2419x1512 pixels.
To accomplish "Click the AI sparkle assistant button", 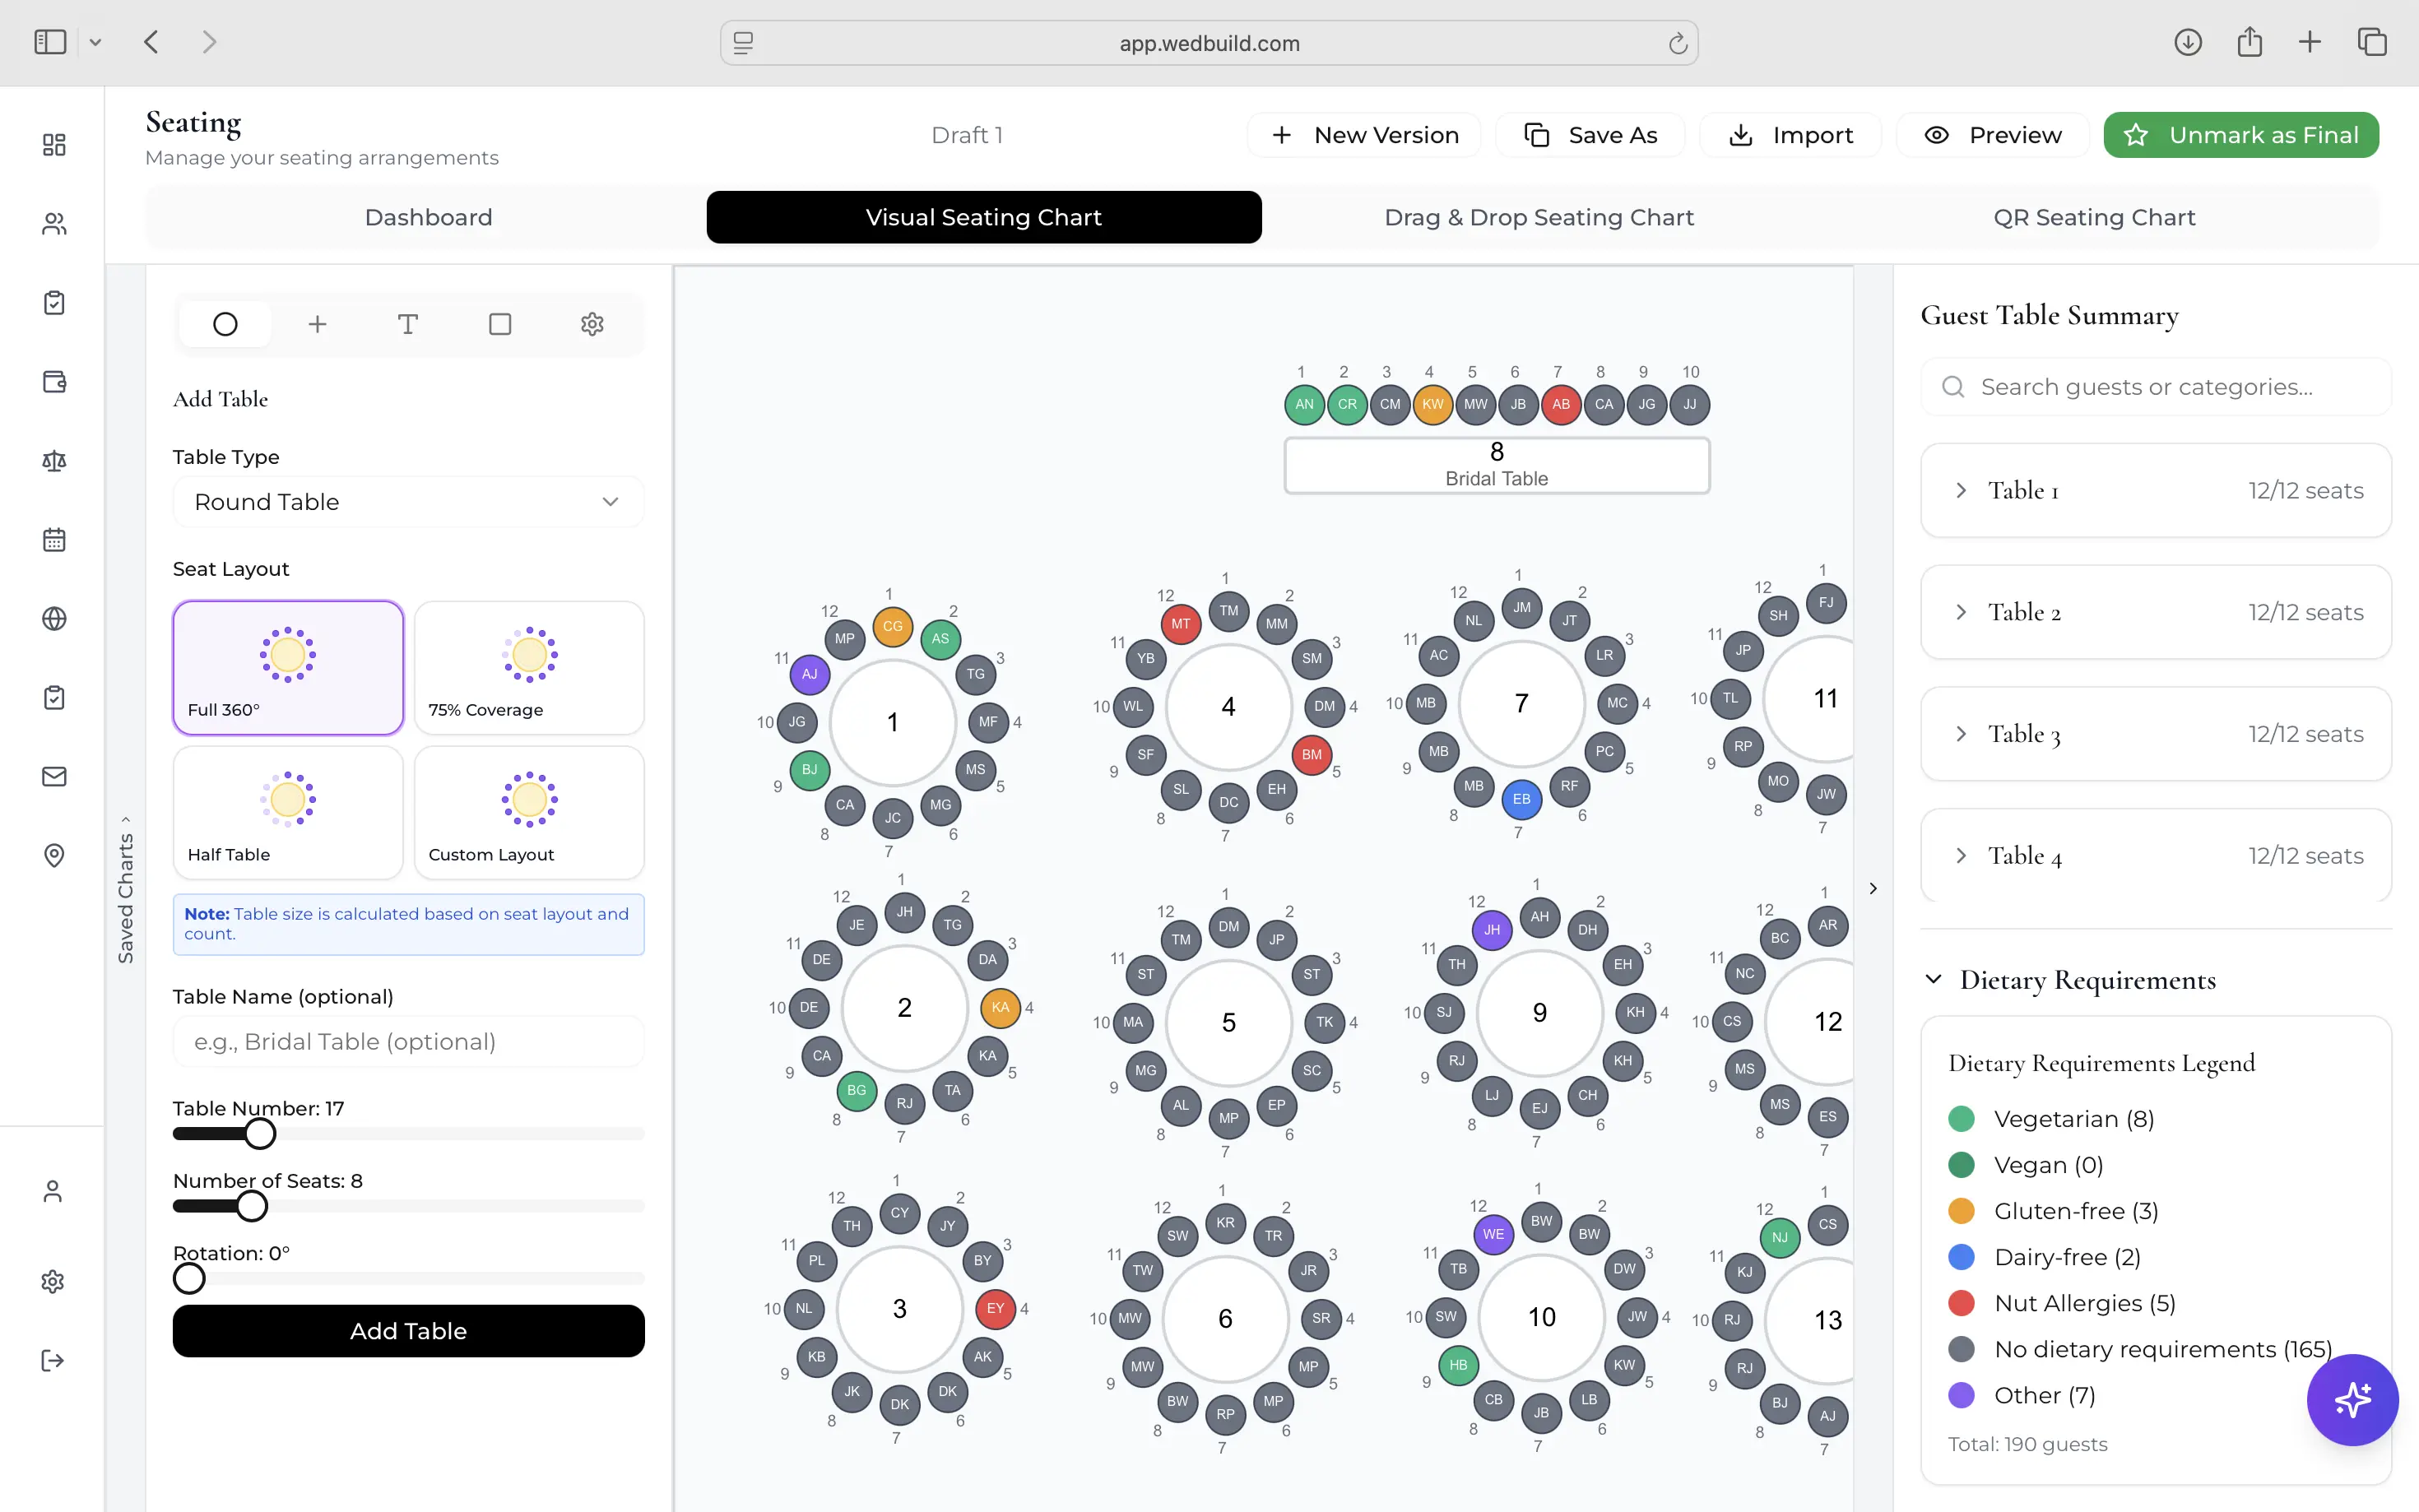I will point(2352,1400).
